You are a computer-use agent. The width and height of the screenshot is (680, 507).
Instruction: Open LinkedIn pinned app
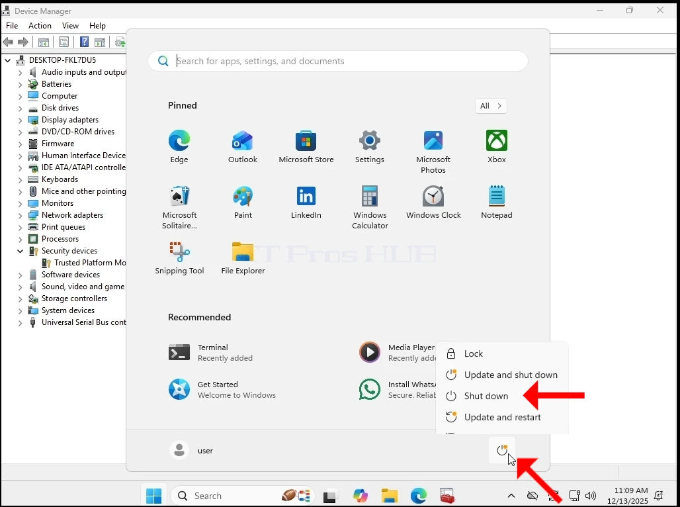[x=306, y=203]
